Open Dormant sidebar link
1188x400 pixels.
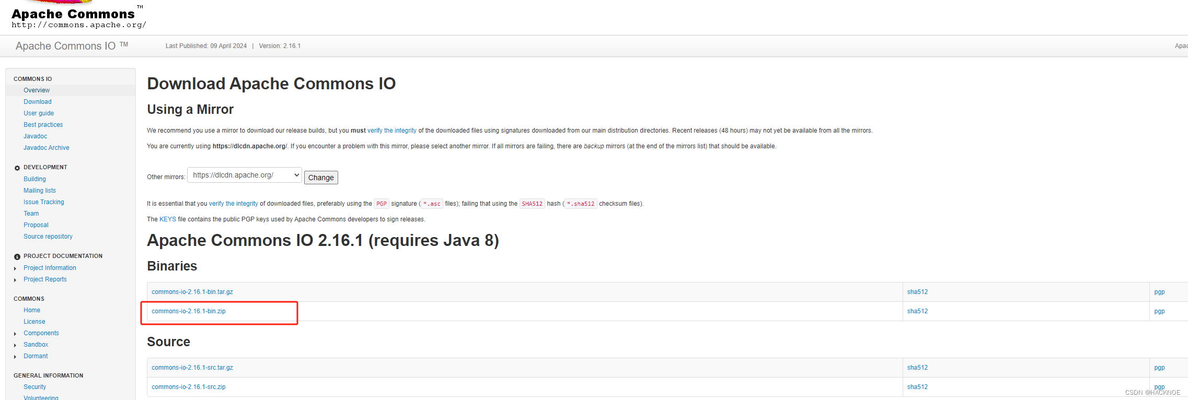[36, 356]
